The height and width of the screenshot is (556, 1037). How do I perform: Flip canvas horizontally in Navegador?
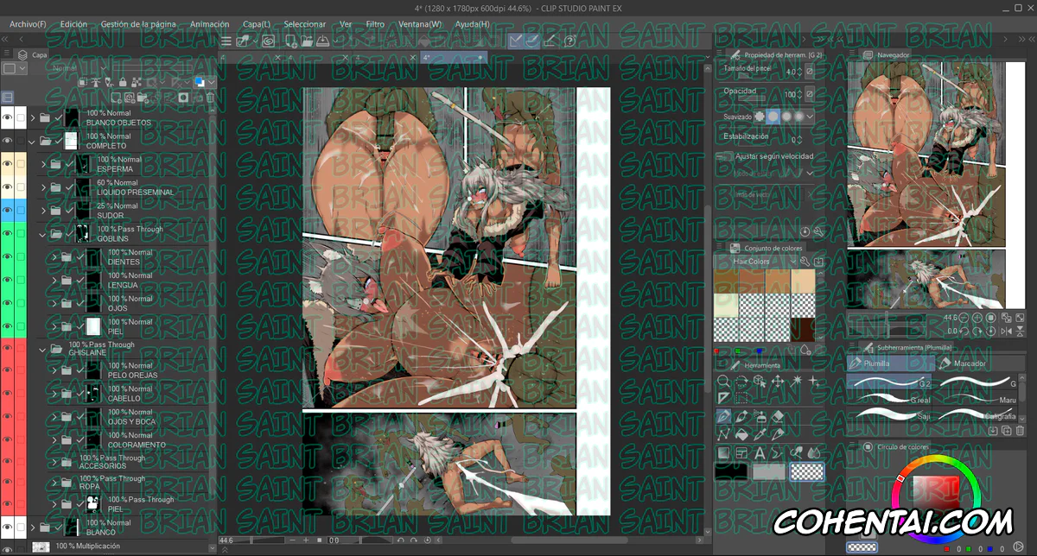click(x=1006, y=332)
